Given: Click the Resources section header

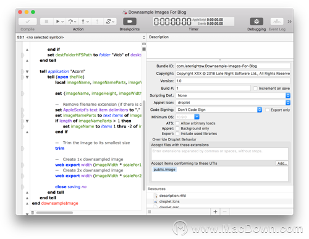Looking at the screenshot, I should 156,189.
